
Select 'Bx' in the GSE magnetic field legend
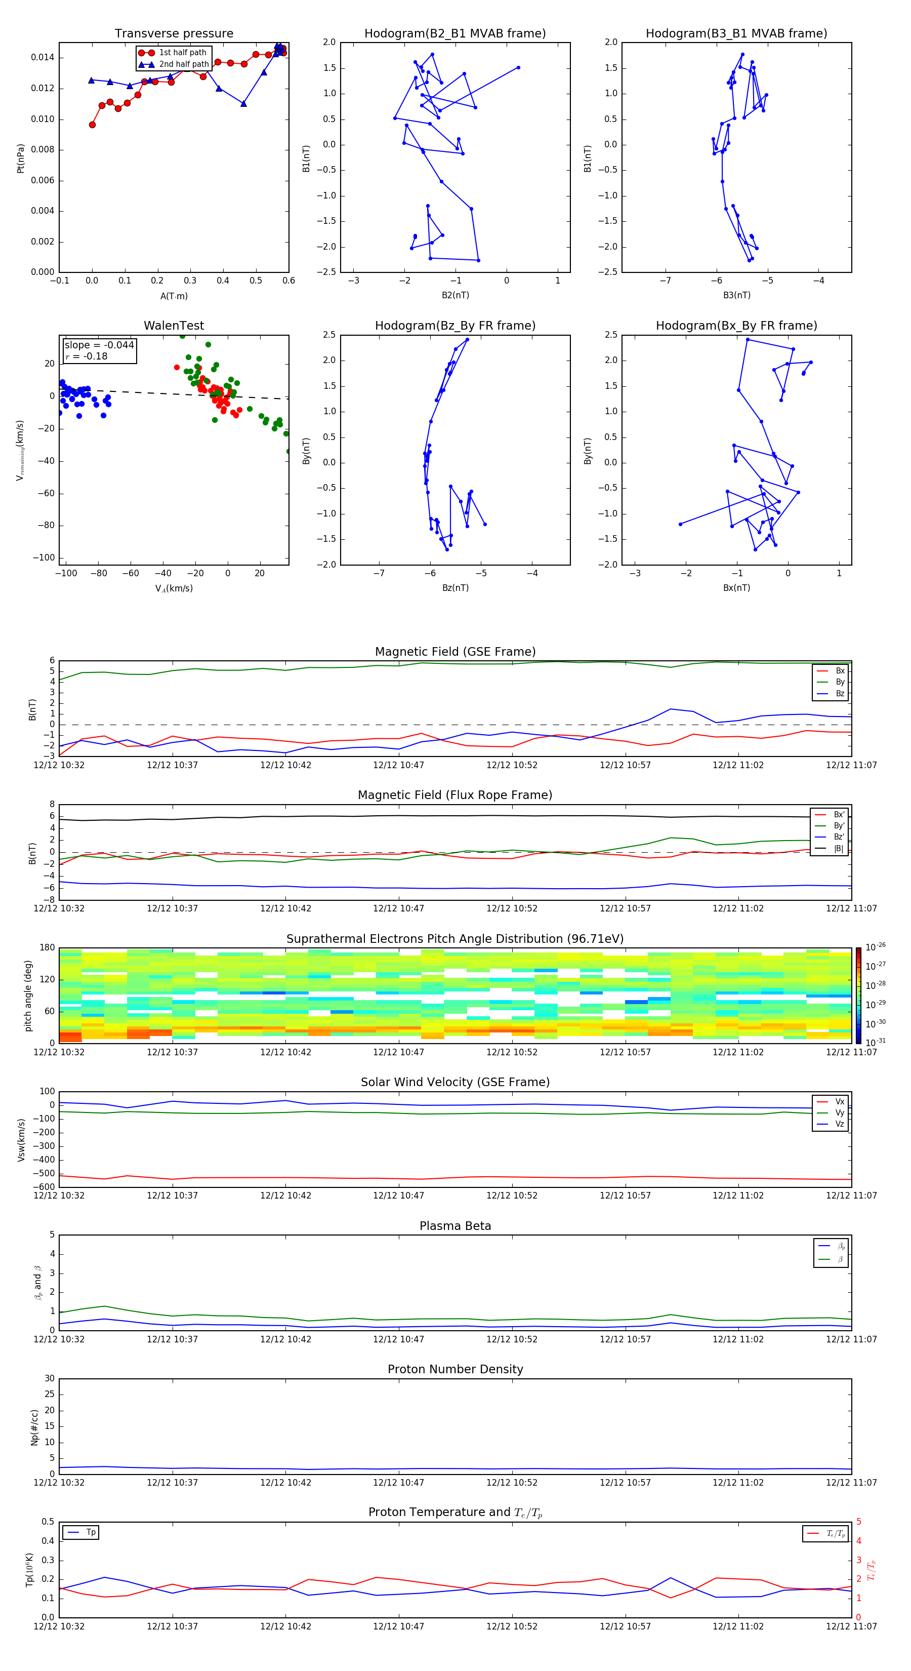pyautogui.click(x=831, y=671)
